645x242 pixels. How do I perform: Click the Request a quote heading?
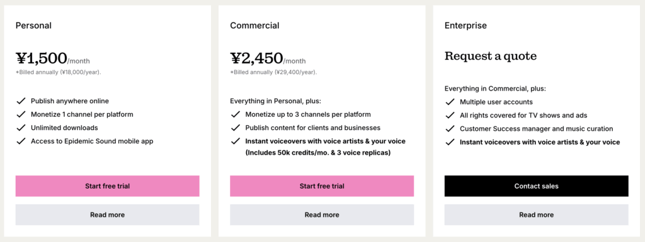pyautogui.click(x=491, y=56)
